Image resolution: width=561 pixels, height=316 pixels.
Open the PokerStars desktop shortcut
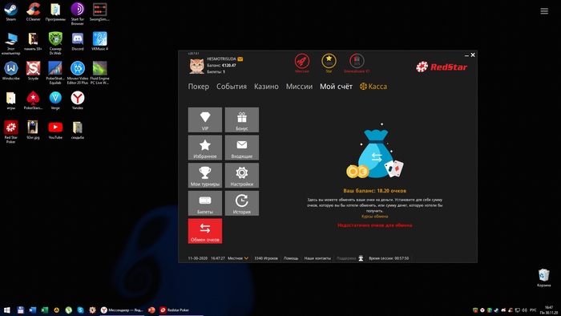33,100
